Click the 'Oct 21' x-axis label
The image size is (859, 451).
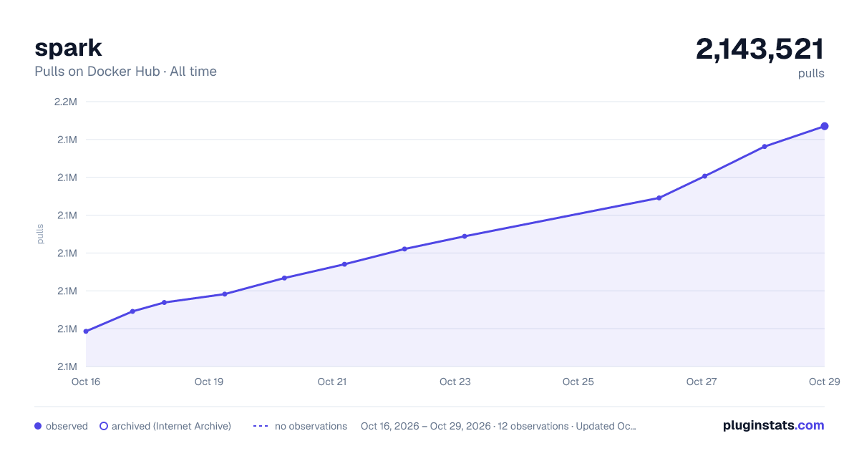point(332,382)
